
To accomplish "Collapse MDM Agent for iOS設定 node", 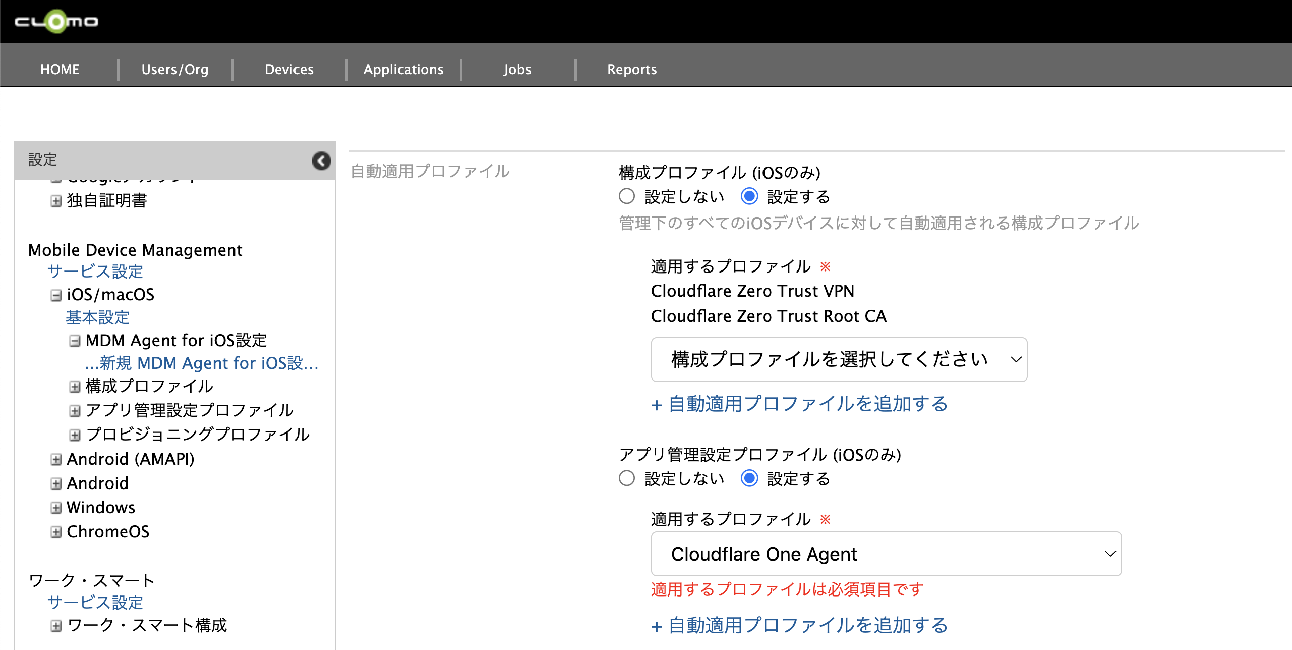I will [75, 341].
